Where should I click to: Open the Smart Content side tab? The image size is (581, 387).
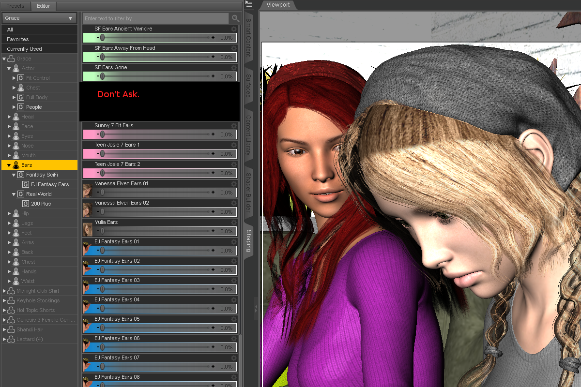tap(248, 37)
